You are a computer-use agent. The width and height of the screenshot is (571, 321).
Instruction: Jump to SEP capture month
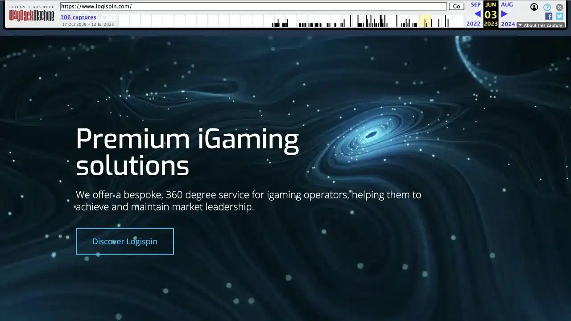coord(476,4)
